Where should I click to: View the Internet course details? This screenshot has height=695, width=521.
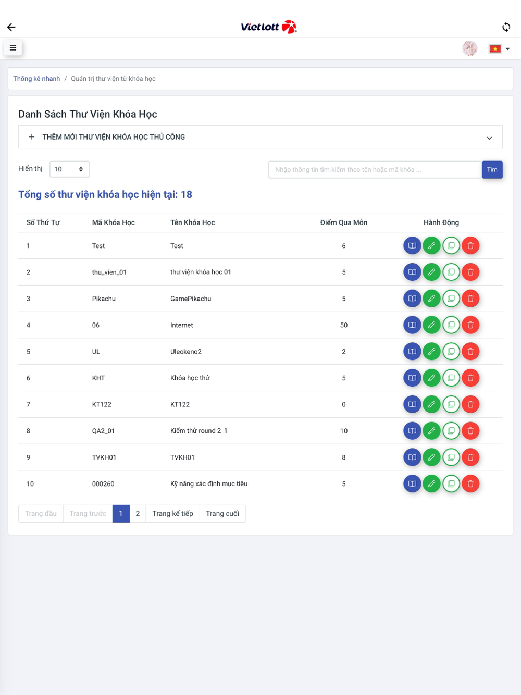click(412, 325)
